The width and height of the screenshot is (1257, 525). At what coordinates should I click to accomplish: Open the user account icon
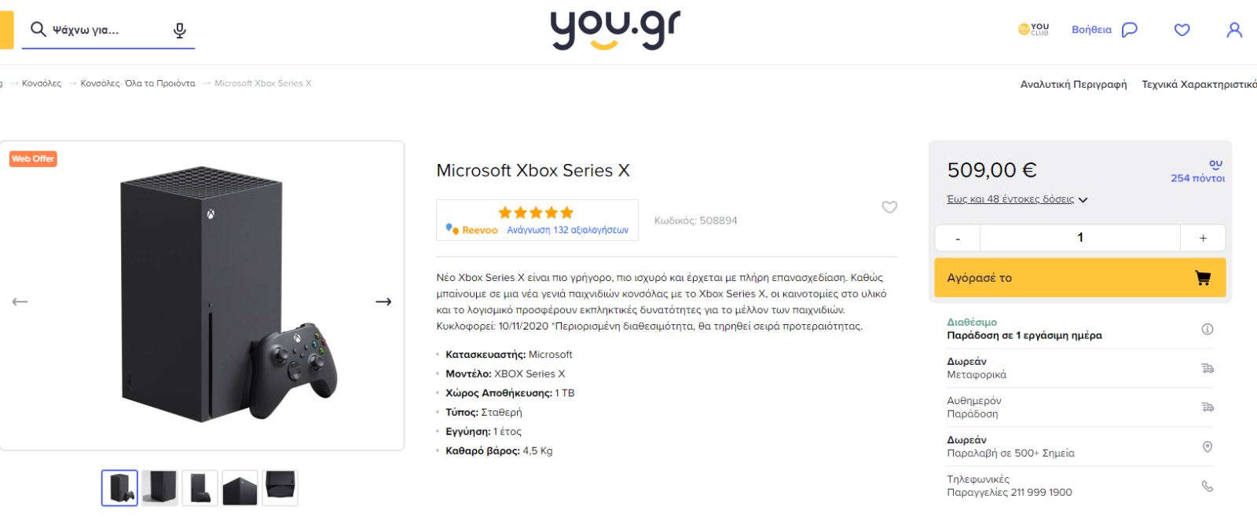pyautogui.click(x=1234, y=30)
